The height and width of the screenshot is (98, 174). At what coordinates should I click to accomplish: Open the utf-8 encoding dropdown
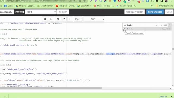41,12
